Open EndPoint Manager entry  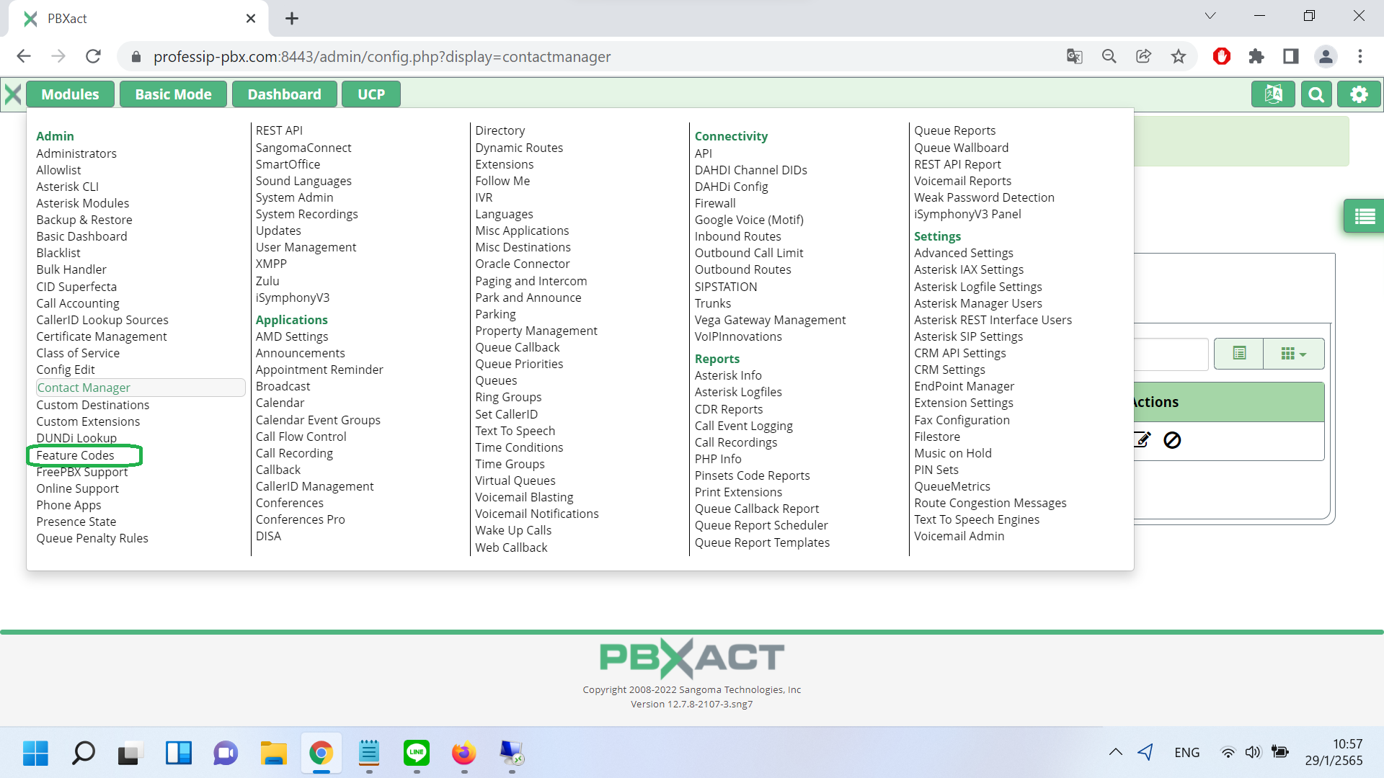pos(964,386)
